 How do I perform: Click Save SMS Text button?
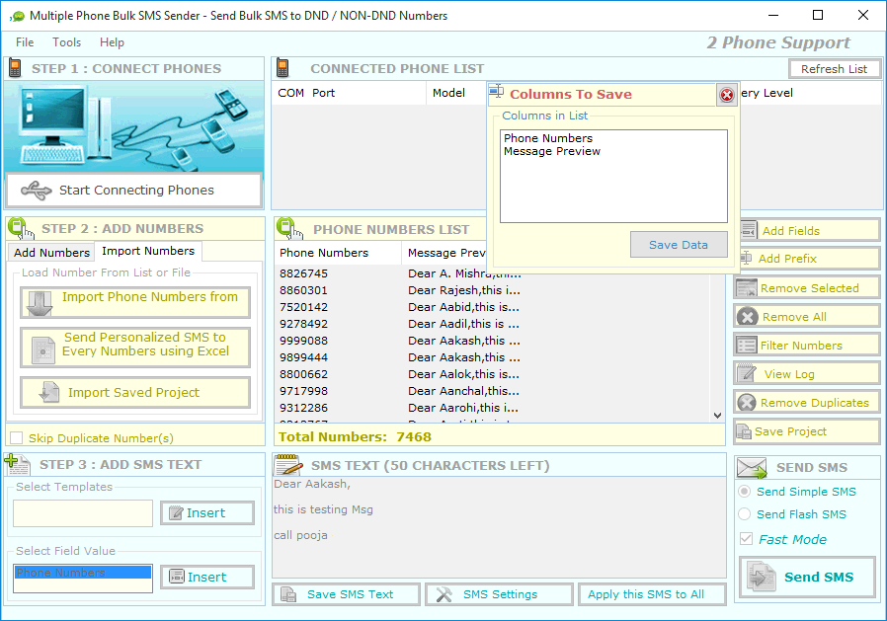point(346,594)
